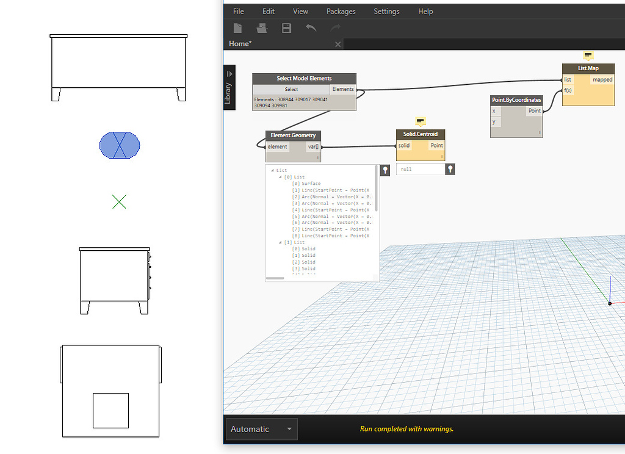This screenshot has width=625, height=454.
Task: Click the Undo arrow icon
Action: tap(311, 27)
